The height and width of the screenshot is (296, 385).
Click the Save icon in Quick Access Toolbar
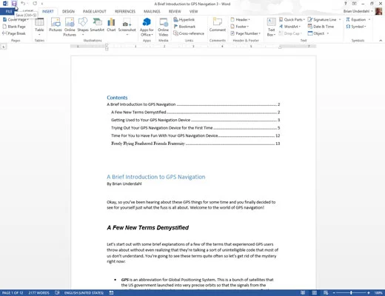(x=14, y=4)
